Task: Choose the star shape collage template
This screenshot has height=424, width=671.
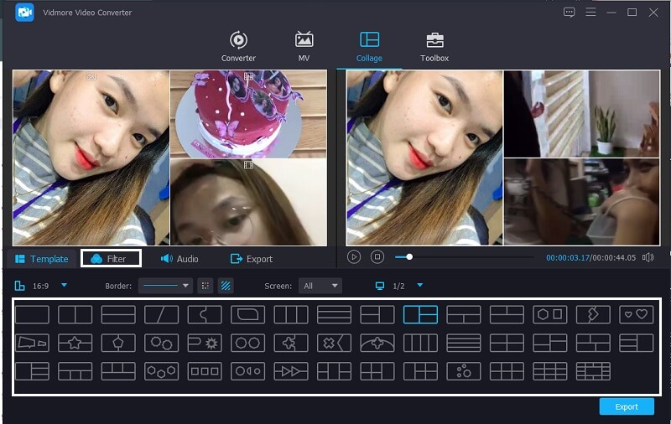Action: click(x=75, y=343)
